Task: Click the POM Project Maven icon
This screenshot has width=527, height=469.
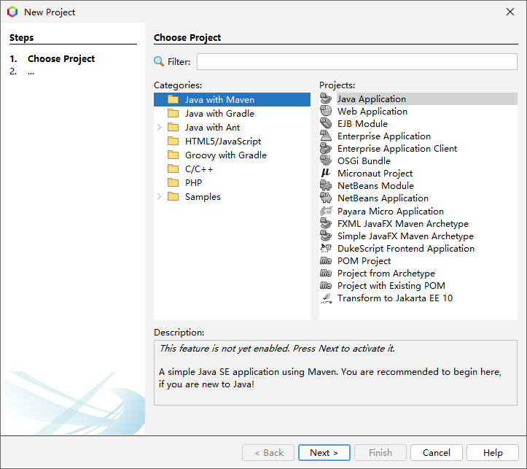Action: (x=326, y=261)
